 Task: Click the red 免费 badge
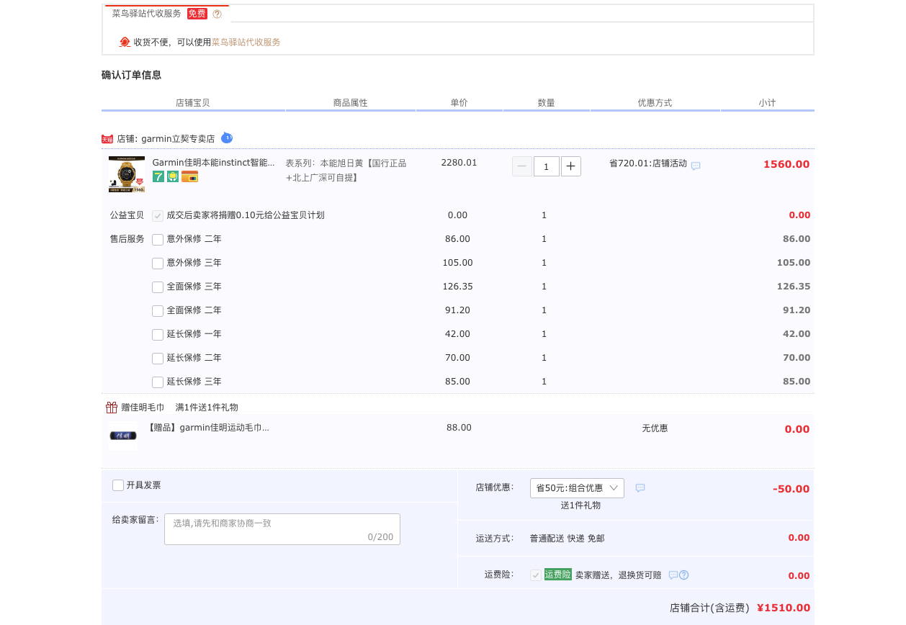(x=197, y=14)
